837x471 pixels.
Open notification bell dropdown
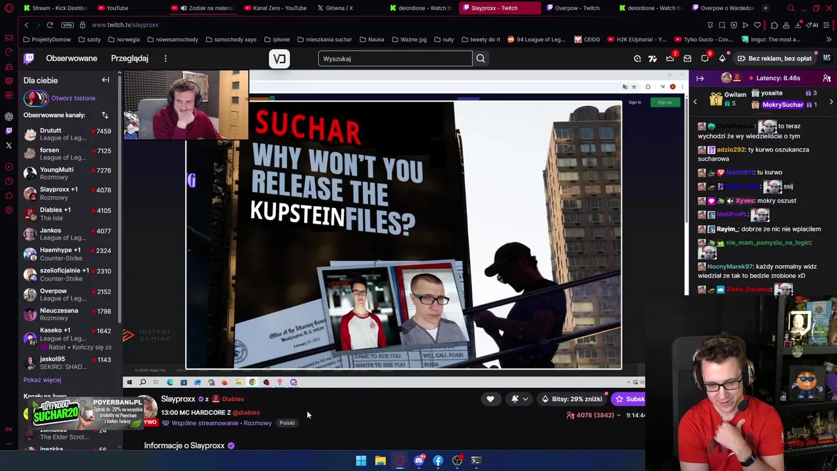click(519, 399)
